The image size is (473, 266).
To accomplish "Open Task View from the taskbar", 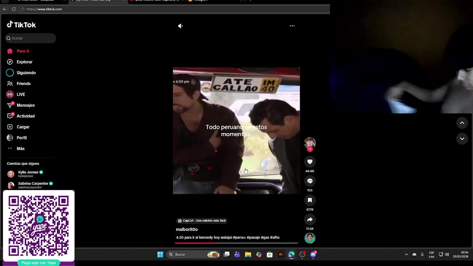I will 227,255.
